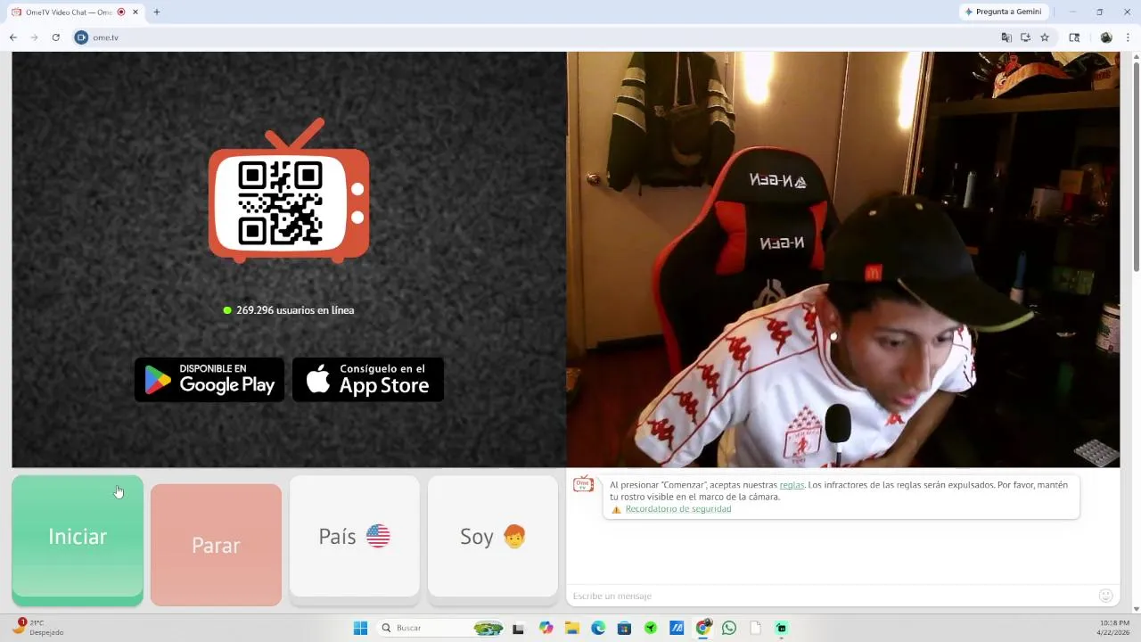Open the Chrome profile avatar
This screenshot has height=642, width=1141.
pyautogui.click(x=1106, y=37)
